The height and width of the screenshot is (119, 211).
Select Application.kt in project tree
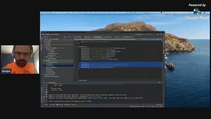coord(52,59)
